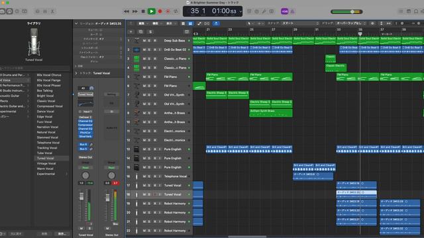Open the pointer left-click tool menu

click(250, 24)
